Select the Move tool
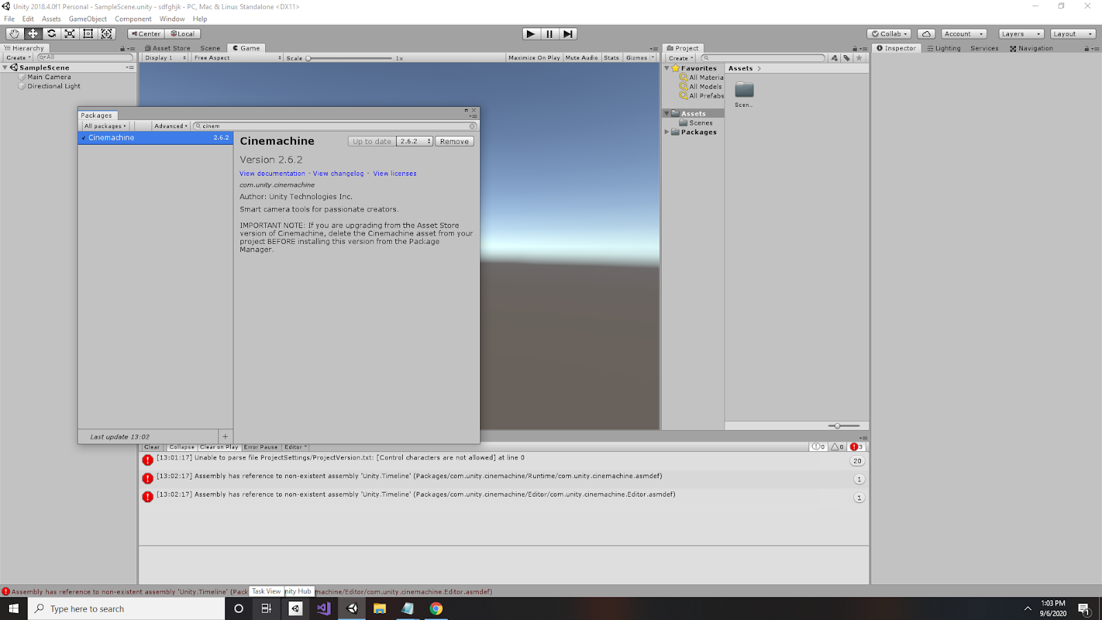This screenshot has width=1102, height=620. (32, 34)
